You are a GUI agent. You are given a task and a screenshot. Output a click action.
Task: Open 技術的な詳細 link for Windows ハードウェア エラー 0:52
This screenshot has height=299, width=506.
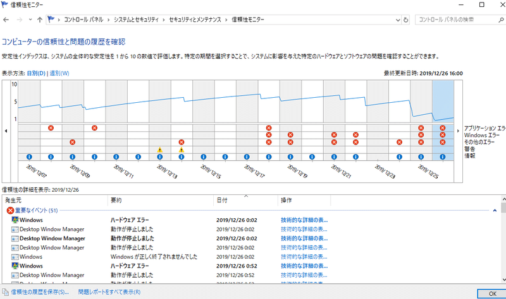[304, 266]
